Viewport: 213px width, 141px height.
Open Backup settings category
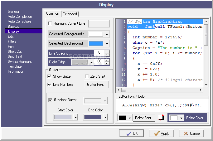[14, 27]
